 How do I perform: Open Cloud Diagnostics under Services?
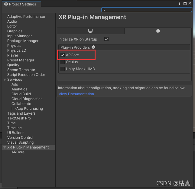(27, 99)
